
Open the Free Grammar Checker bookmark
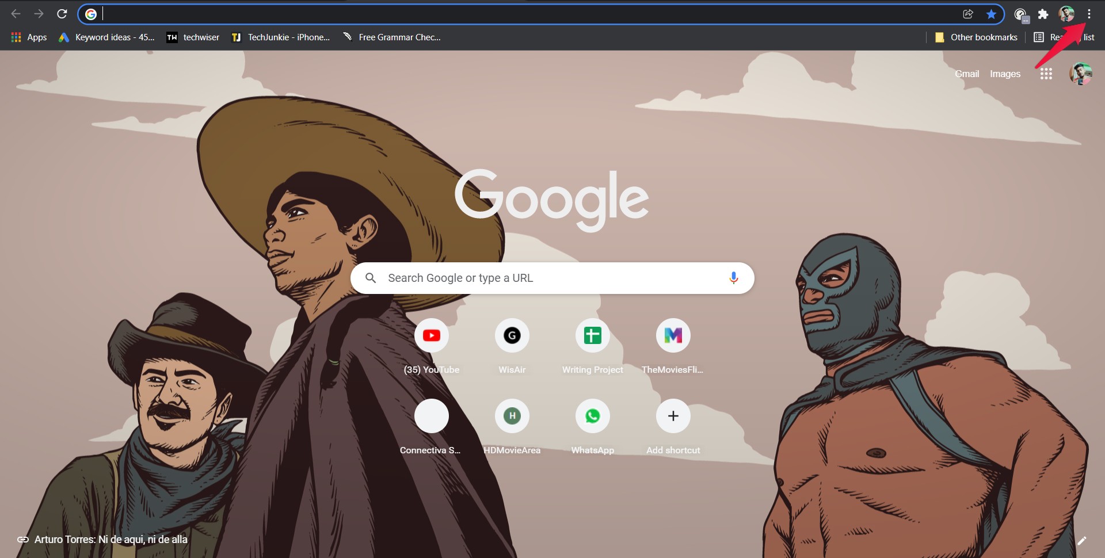pos(391,37)
